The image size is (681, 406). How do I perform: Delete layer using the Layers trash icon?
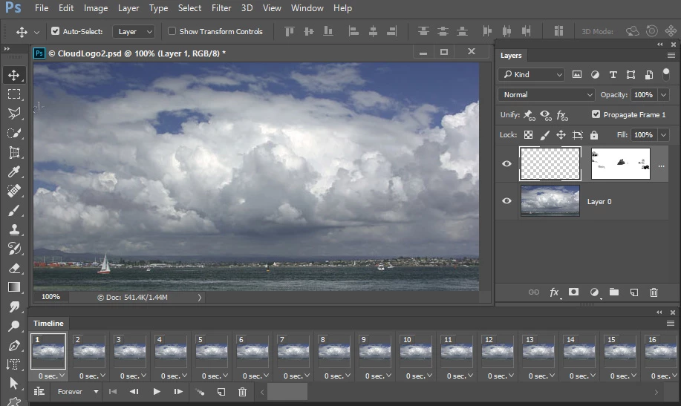[x=654, y=292]
